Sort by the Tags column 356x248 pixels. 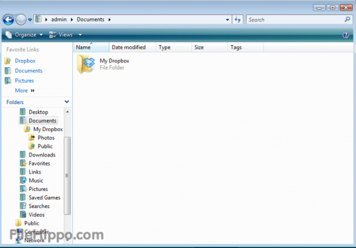(x=246, y=48)
